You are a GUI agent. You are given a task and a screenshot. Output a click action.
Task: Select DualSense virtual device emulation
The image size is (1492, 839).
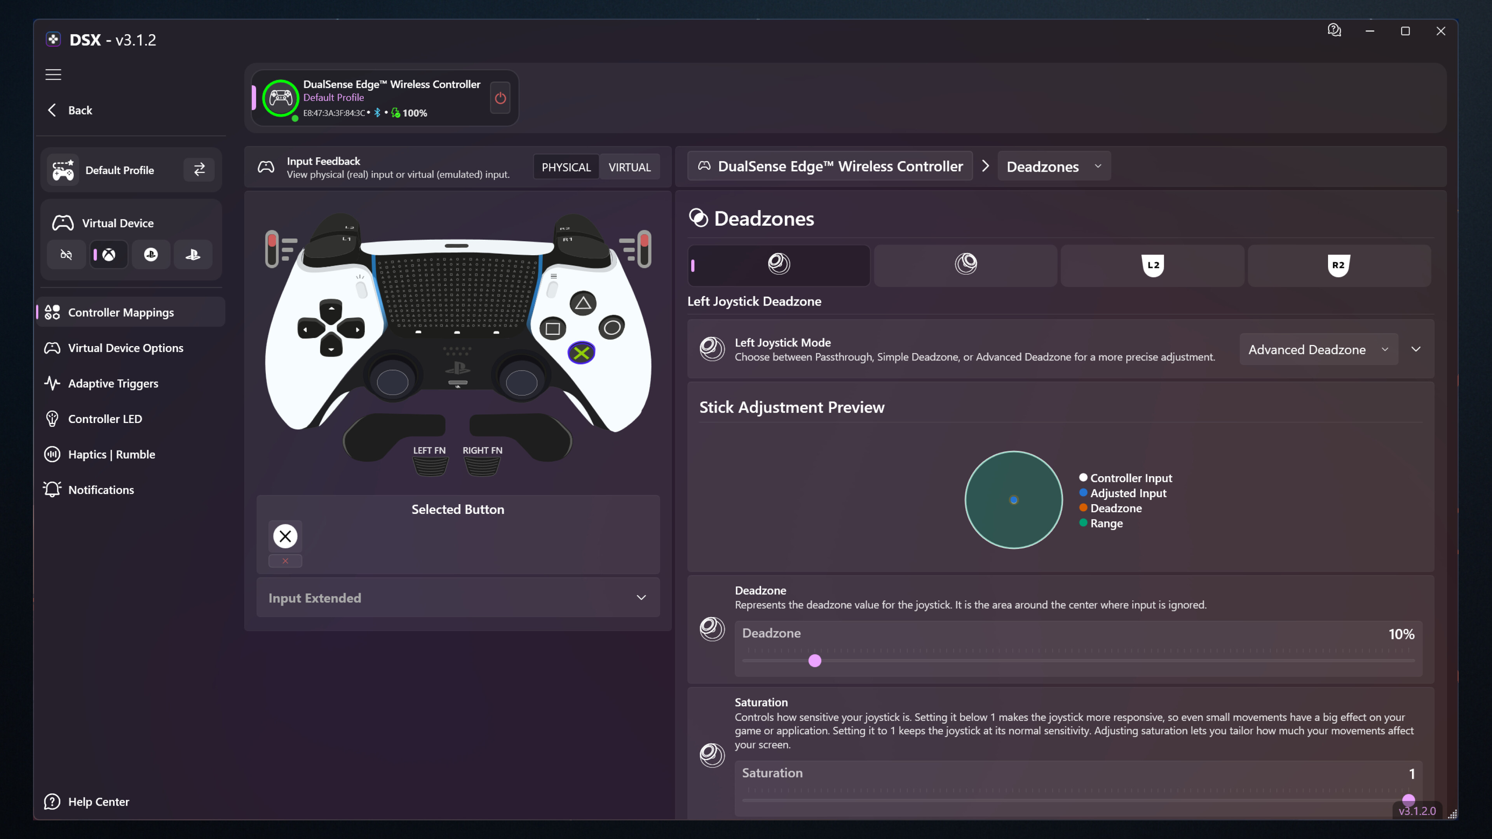[x=193, y=254]
